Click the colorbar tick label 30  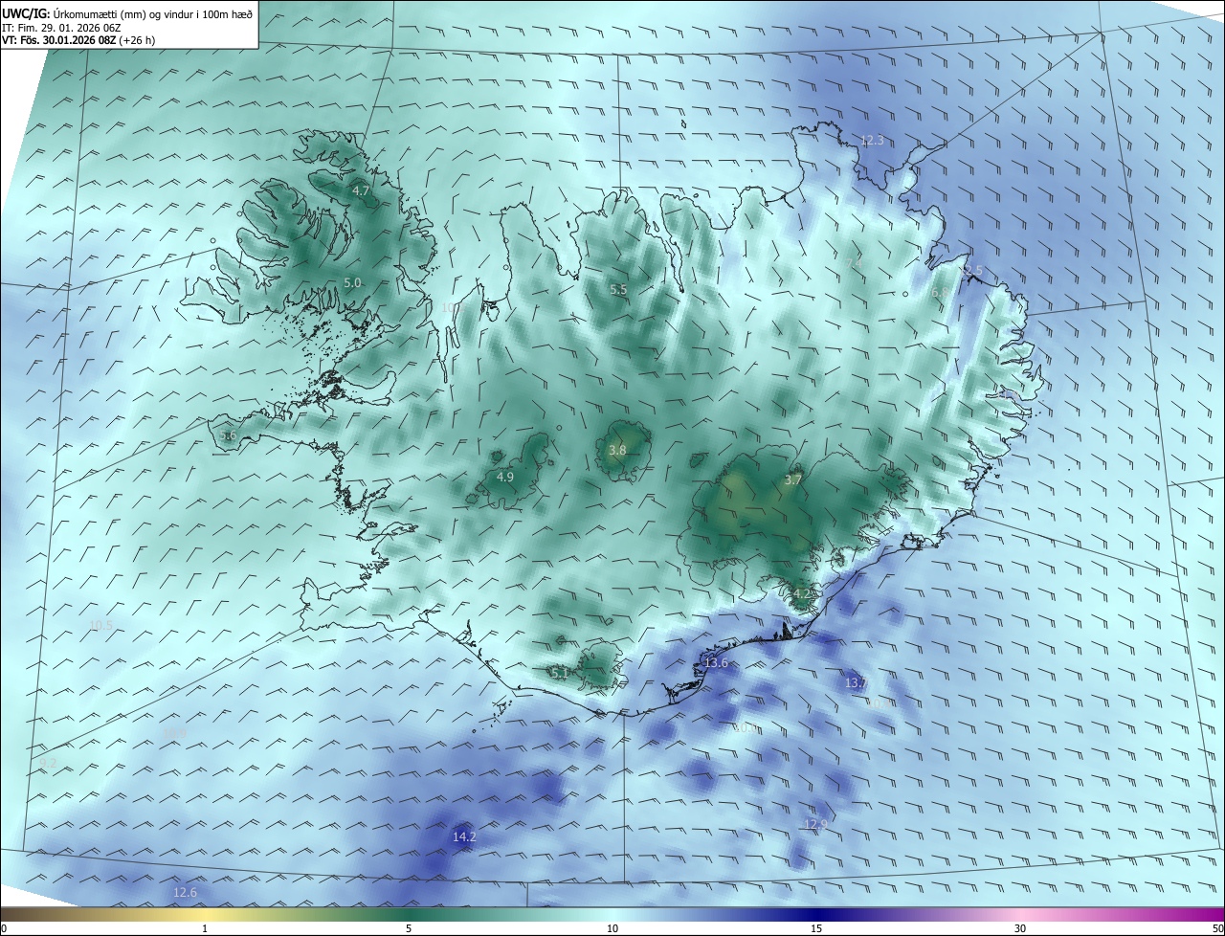coord(1020,928)
